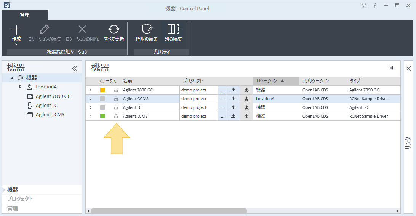Click the lock icon in title bar

coord(364,5)
